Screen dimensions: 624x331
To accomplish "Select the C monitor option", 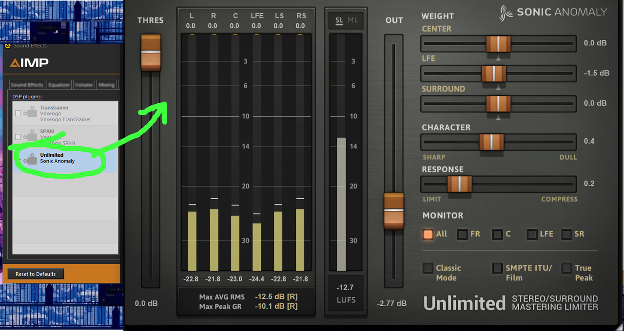I will click(x=497, y=234).
